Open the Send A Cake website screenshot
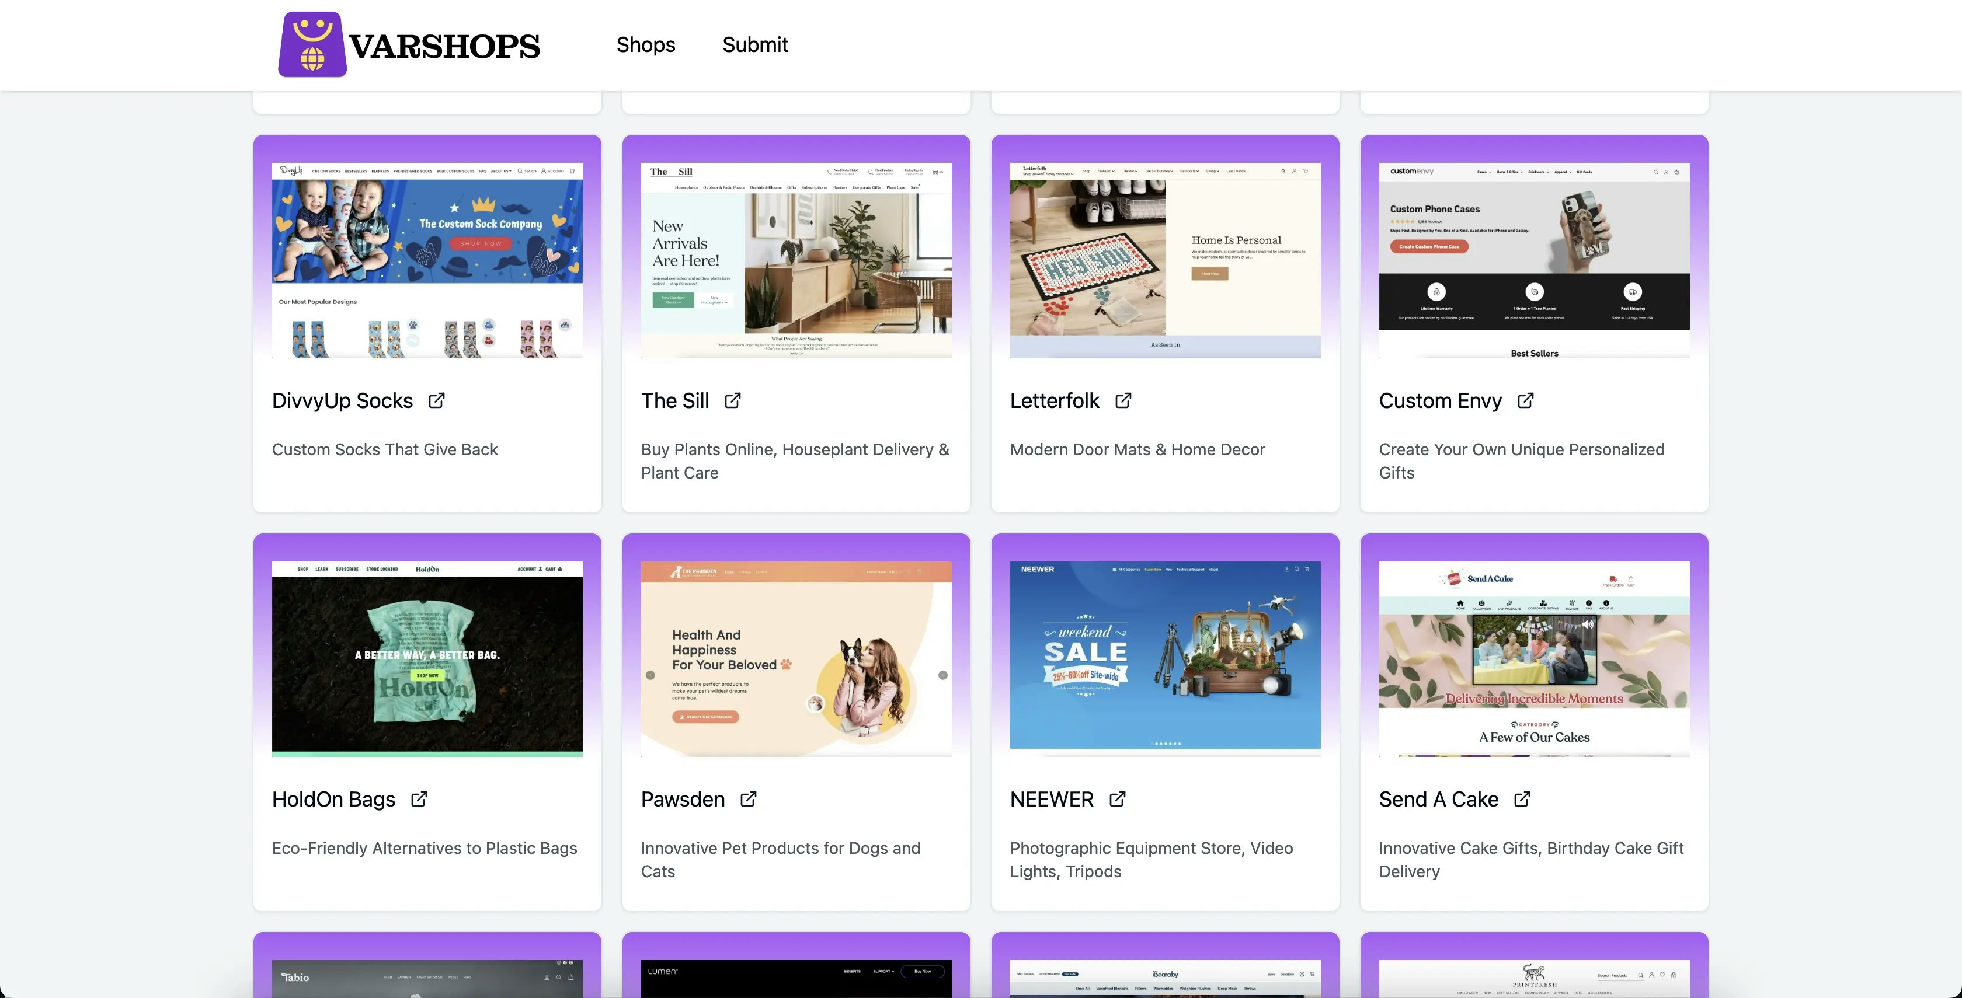 point(1534,659)
